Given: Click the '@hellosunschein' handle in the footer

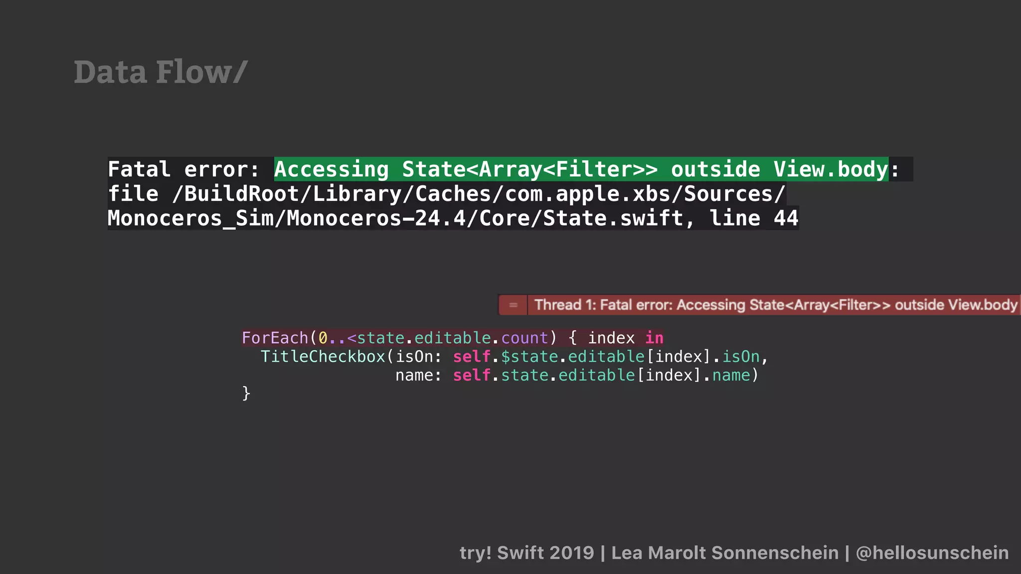Looking at the screenshot, I should click(x=932, y=553).
